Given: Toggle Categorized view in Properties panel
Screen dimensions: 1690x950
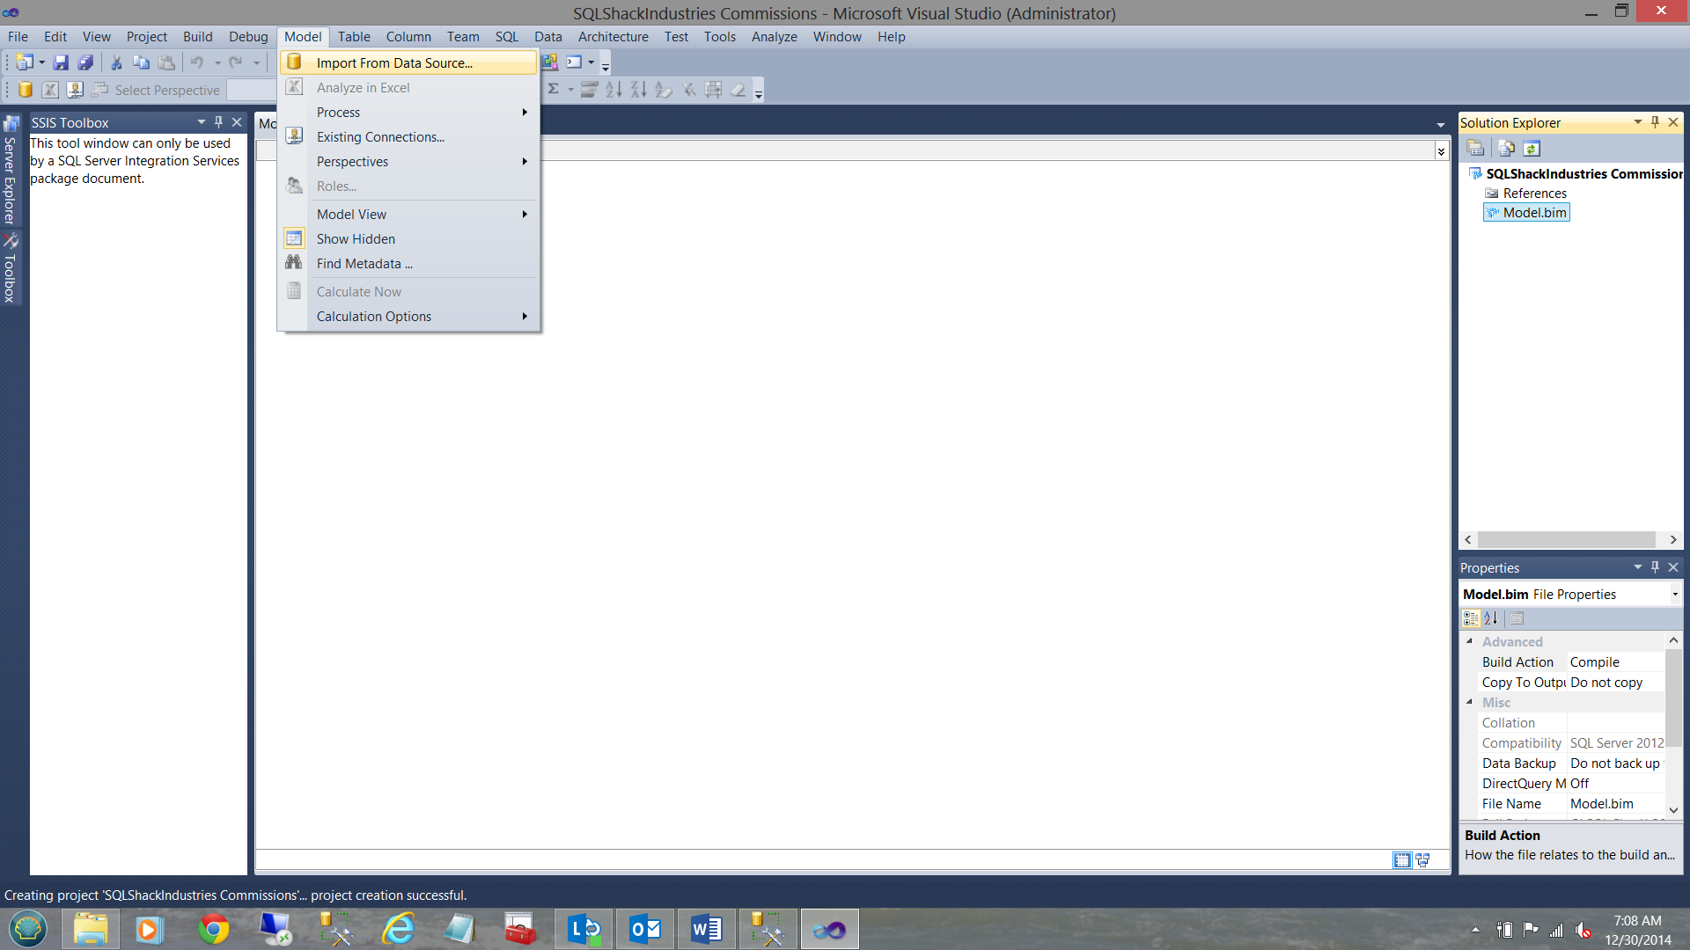Looking at the screenshot, I should [x=1471, y=618].
